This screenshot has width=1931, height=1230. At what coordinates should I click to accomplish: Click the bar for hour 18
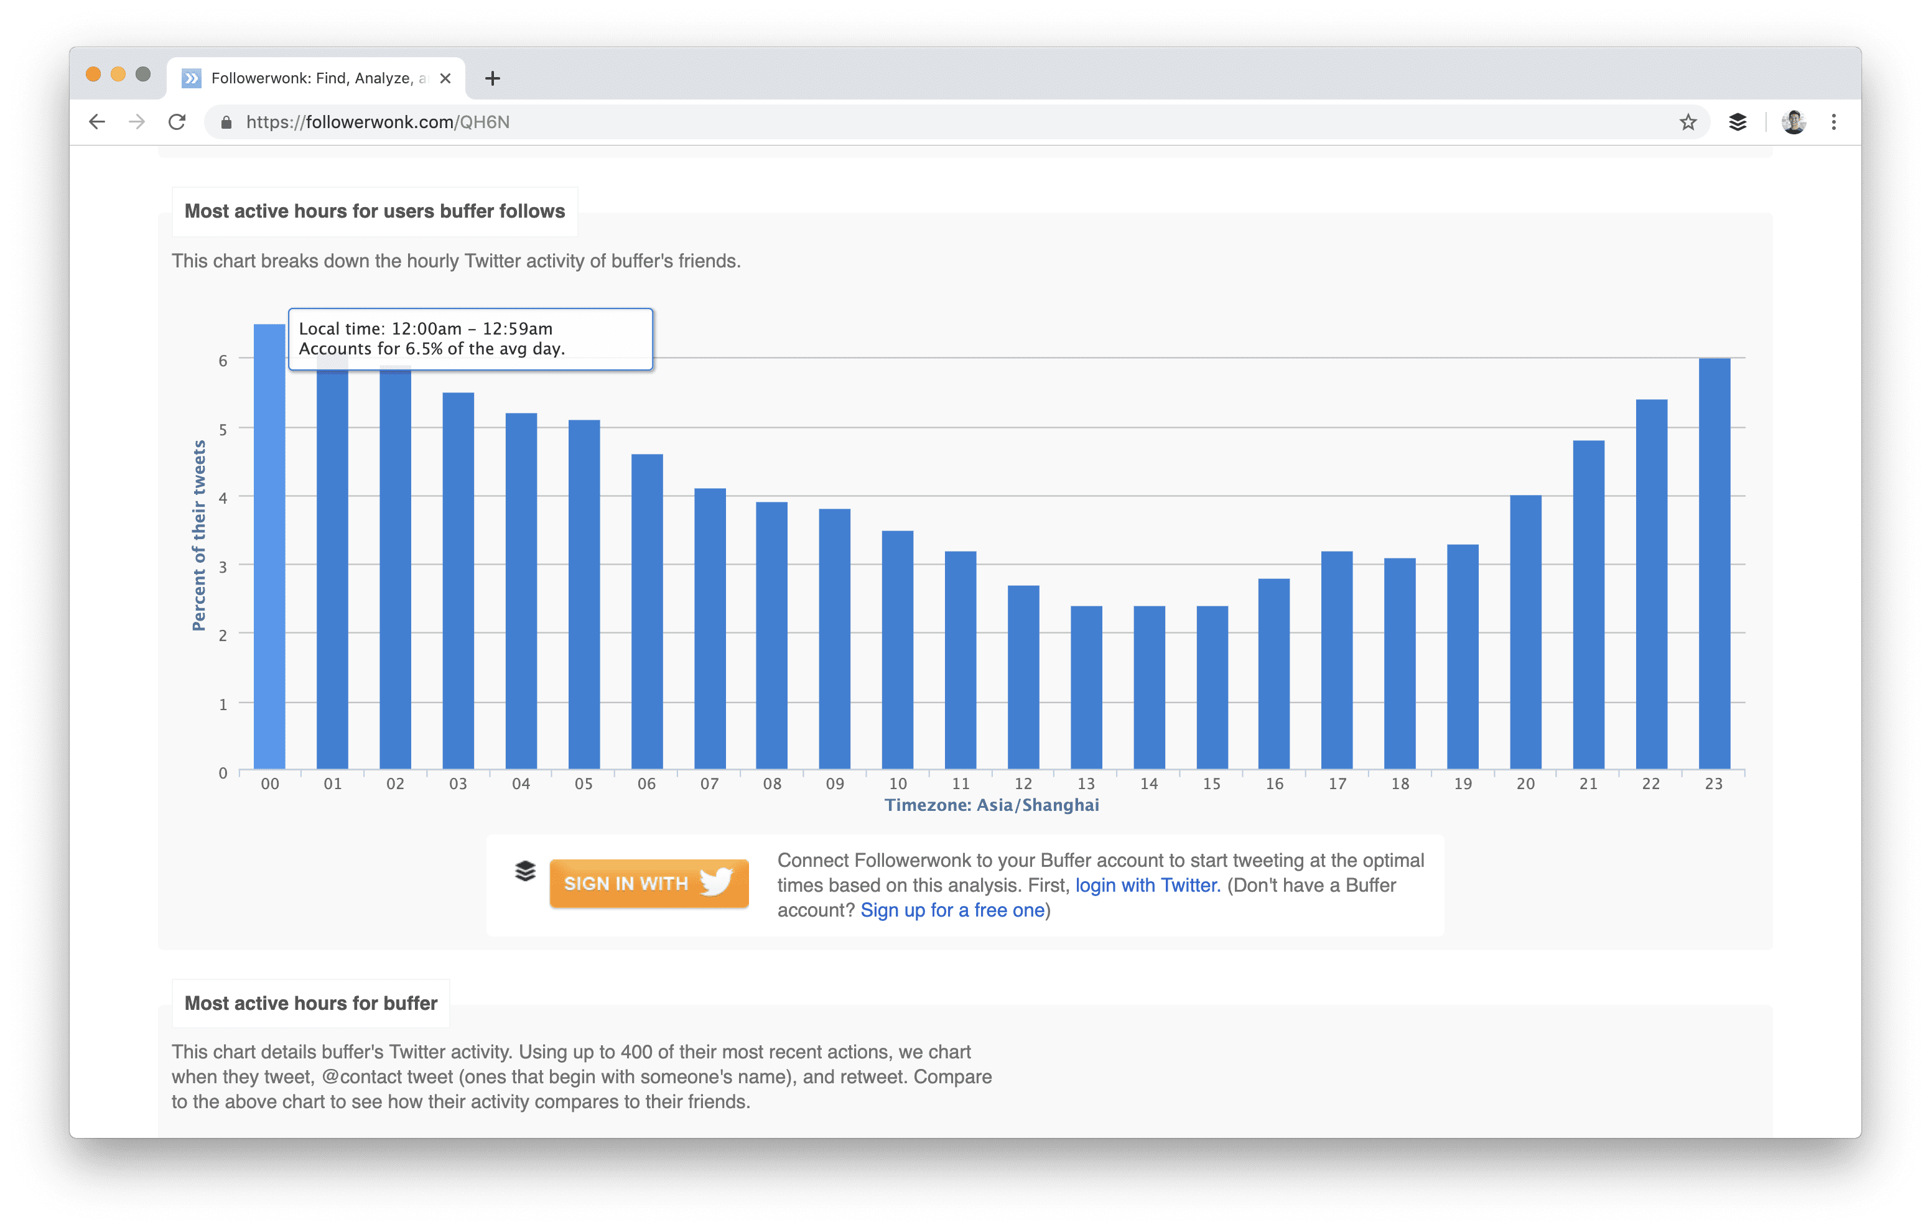coord(1400,663)
